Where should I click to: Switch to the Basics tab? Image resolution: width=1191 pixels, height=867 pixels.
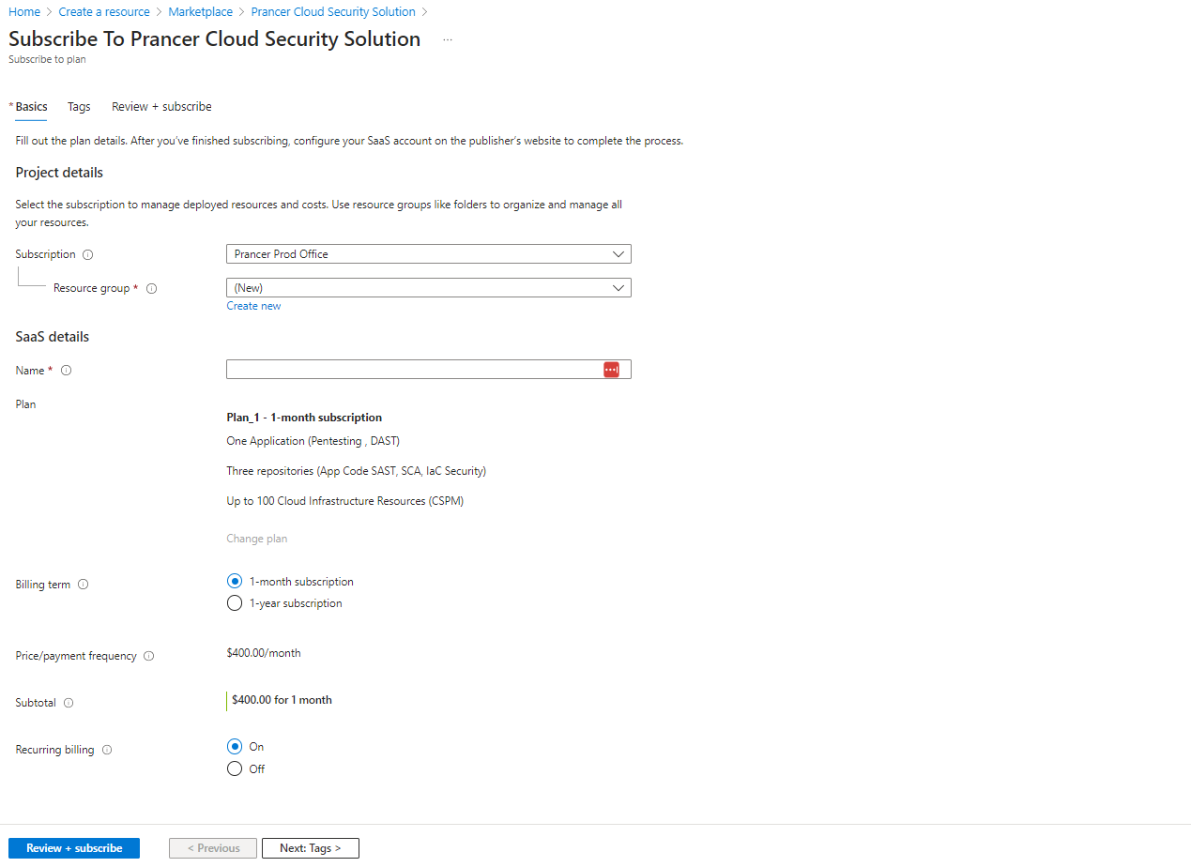point(31,107)
